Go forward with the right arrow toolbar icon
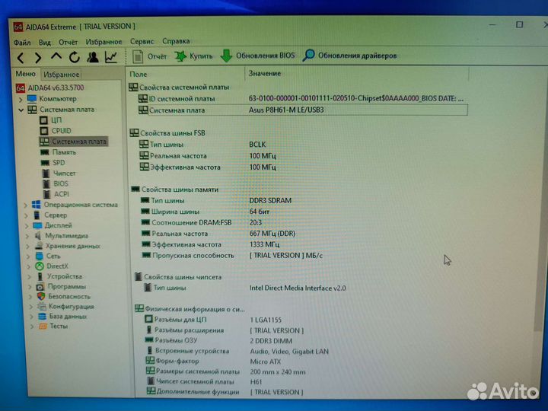548x411 pixels. click(38, 58)
